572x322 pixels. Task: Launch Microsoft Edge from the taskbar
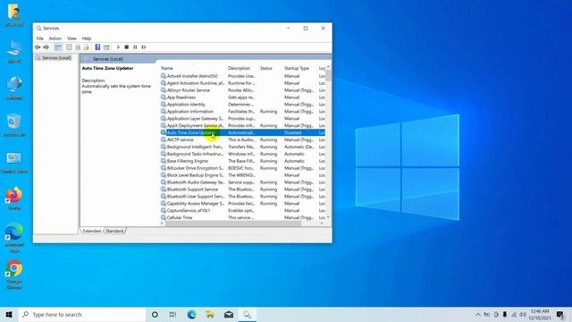click(x=191, y=314)
